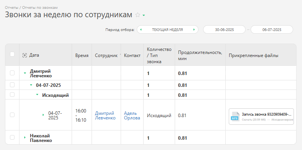Check the 04-07-2025 group row checkbox
Image resolution: width=302 pixels, height=150 pixels.
[x=12, y=85]
